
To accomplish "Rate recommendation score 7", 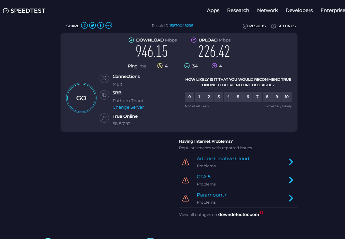I will tap(257, 97).
